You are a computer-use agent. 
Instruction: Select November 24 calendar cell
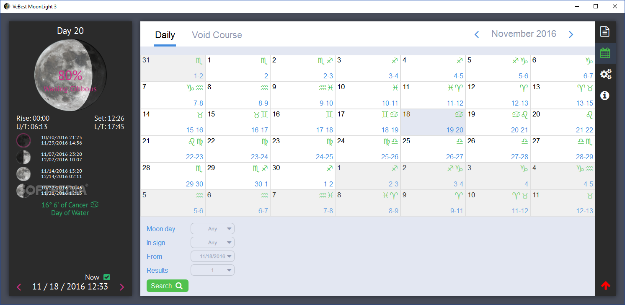tap(368, 149)
